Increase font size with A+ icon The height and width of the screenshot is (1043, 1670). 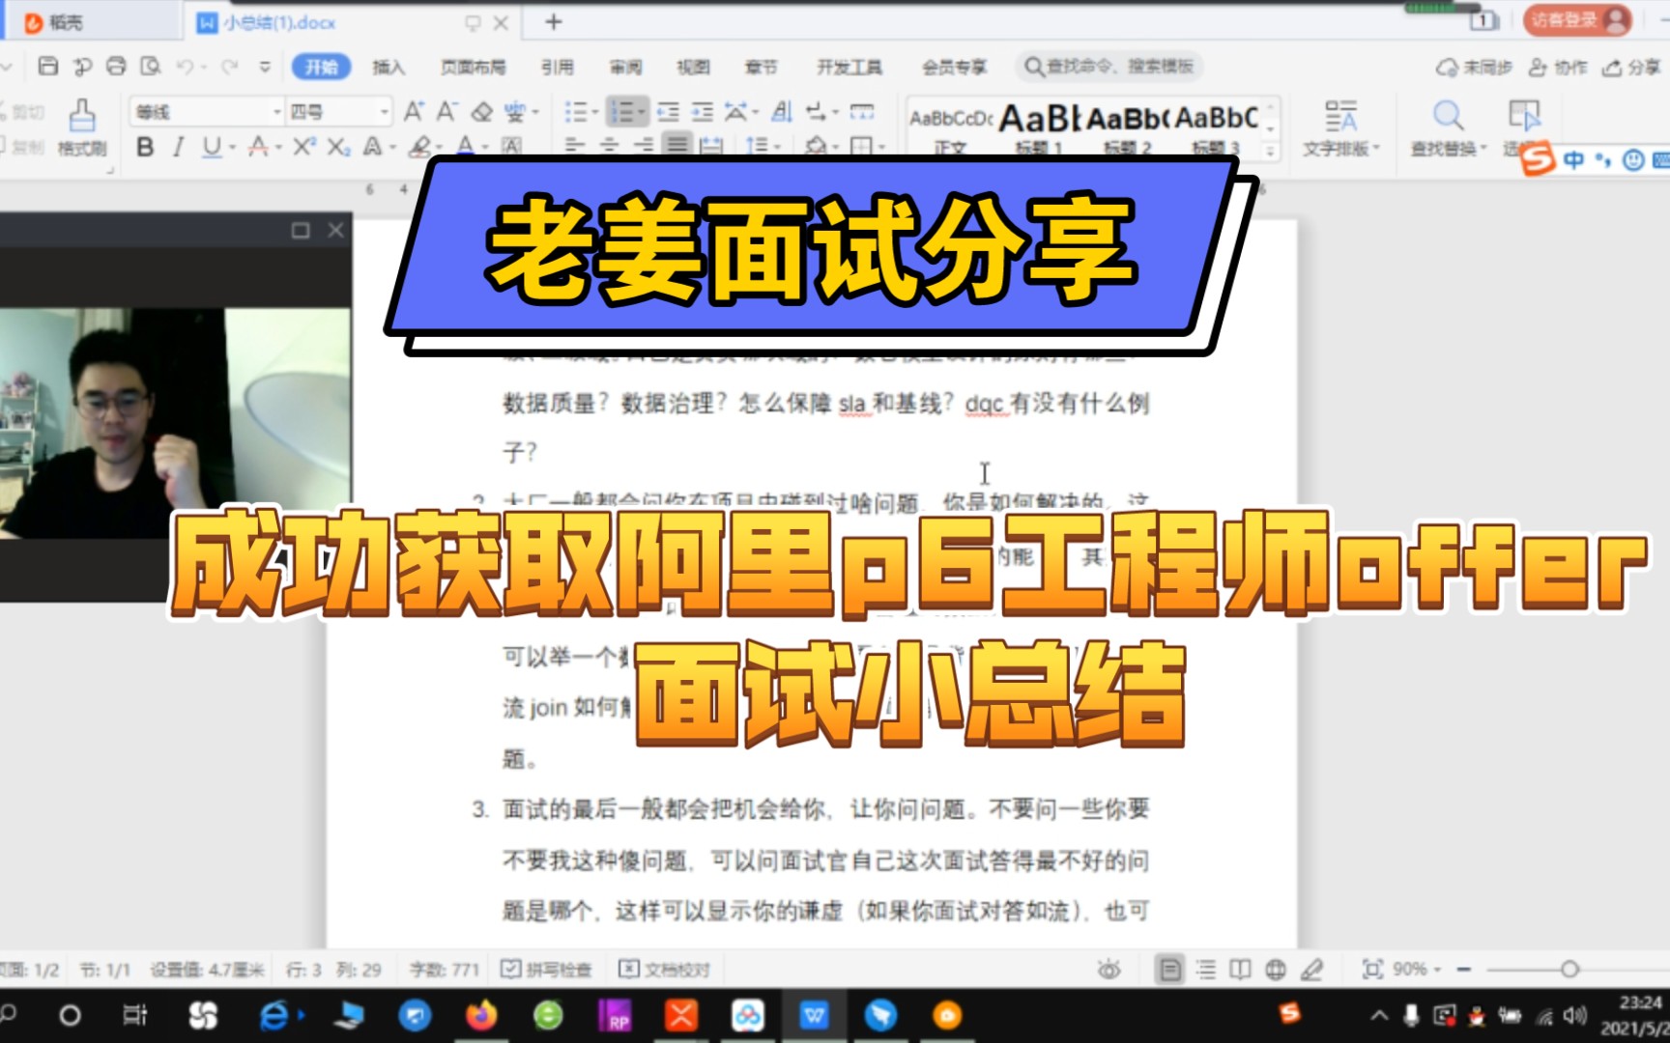[x=414, y=112]
